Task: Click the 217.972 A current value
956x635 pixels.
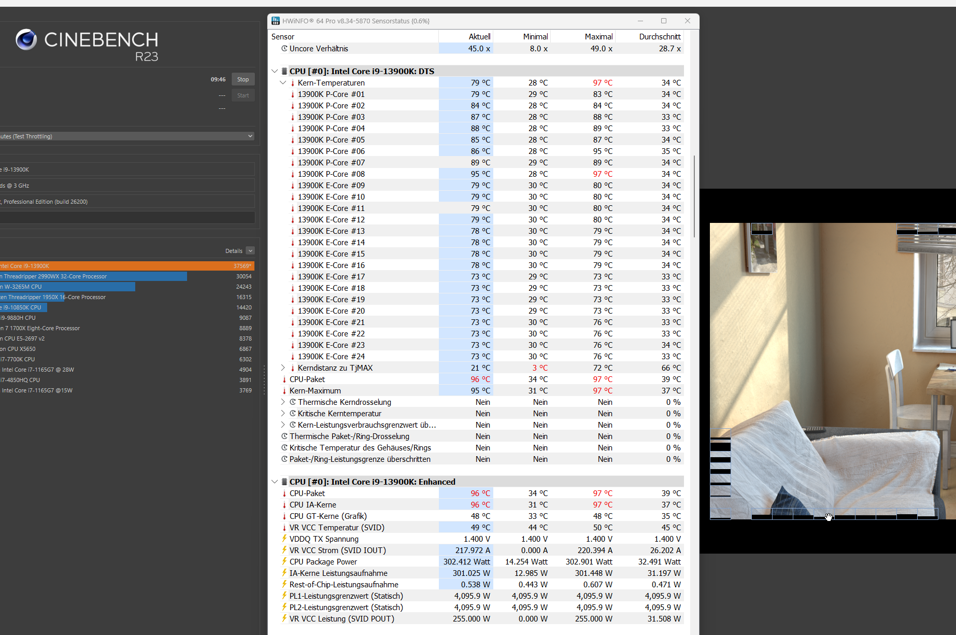Action: pyautogui.click(x=473, y=551)
